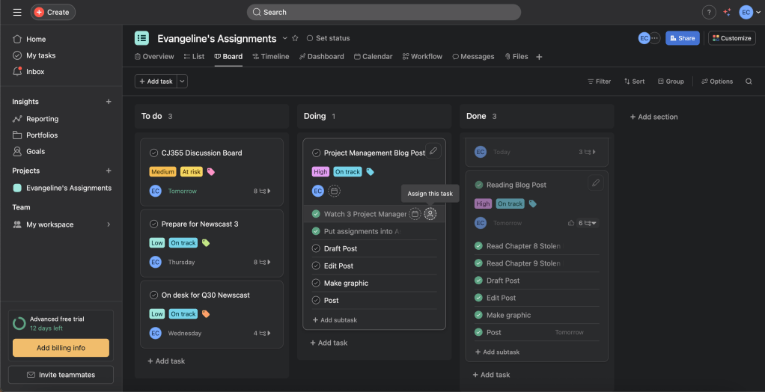Switch to the Timeline tab
The image size is (765, 392).
[270, 56]
